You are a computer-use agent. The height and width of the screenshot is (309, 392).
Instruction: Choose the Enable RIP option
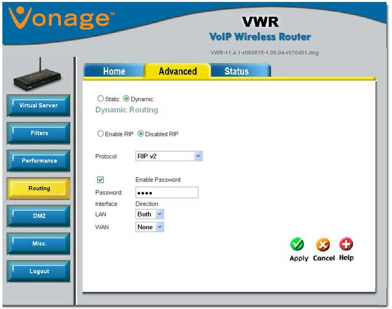click(100, 134)
